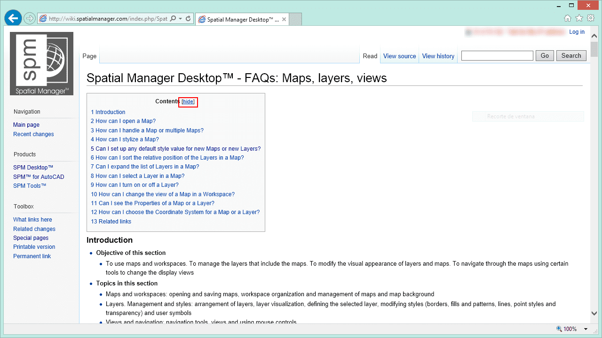Refresh the page with reload icon
Screen dimensions: 602x338
pos(188,19)
